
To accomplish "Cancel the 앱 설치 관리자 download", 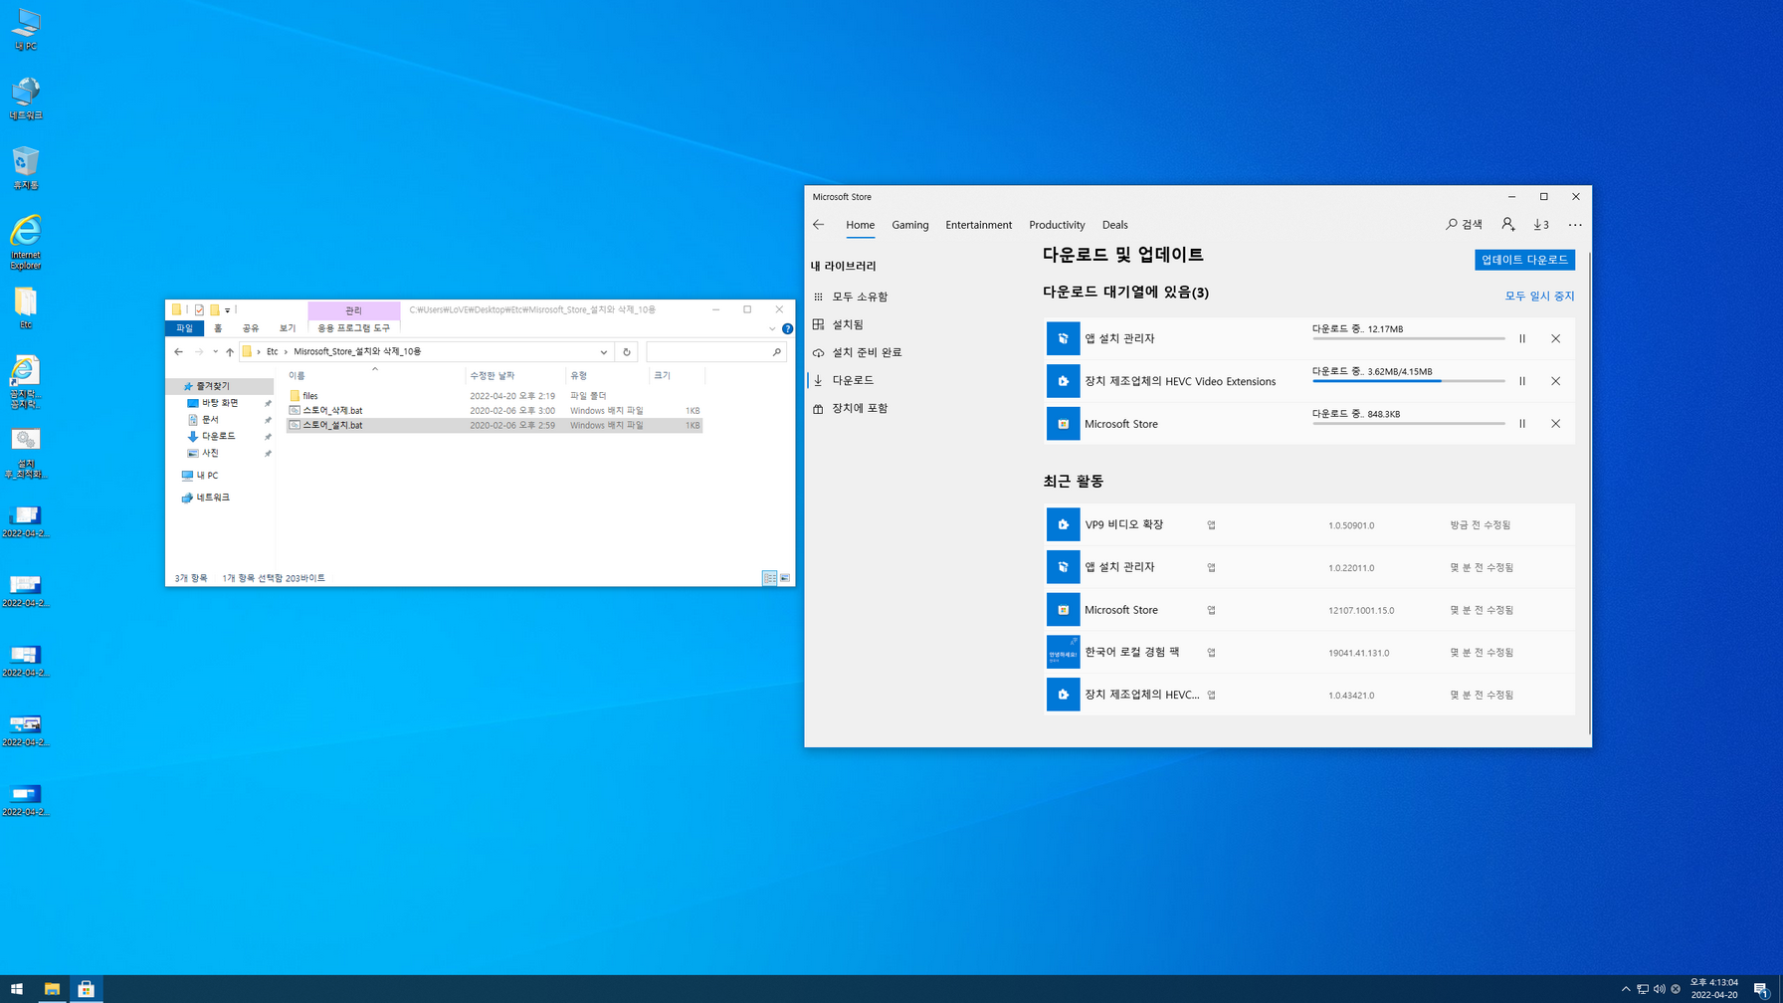I will coord(1556,338).
